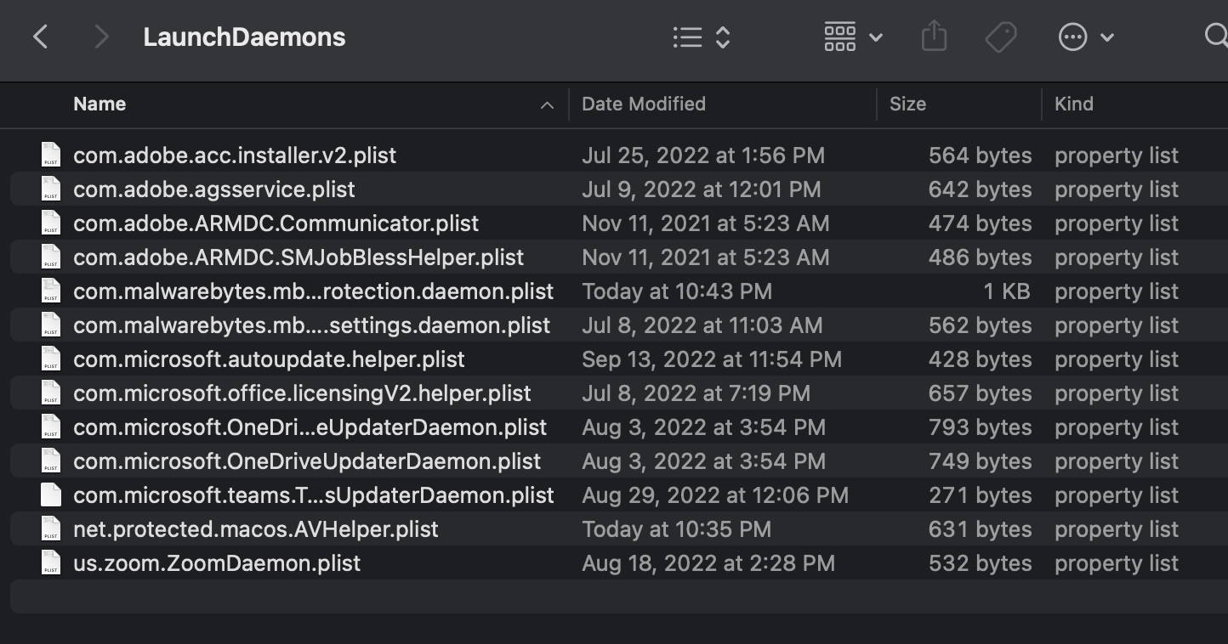Open the Group By grid dropdown
The image size is (1228, 644).
[x=853, y=37]
